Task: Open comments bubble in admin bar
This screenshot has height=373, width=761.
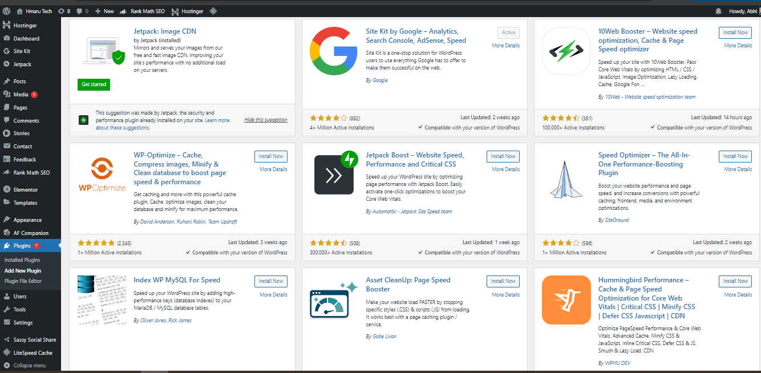Action: point(82,11)
